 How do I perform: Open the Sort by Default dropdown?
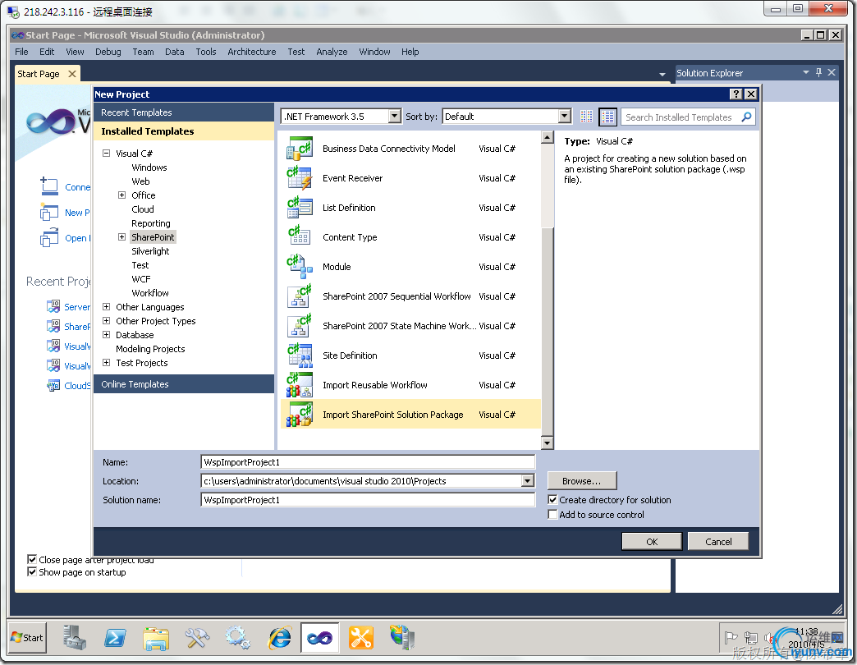click(x=565, y=117)
